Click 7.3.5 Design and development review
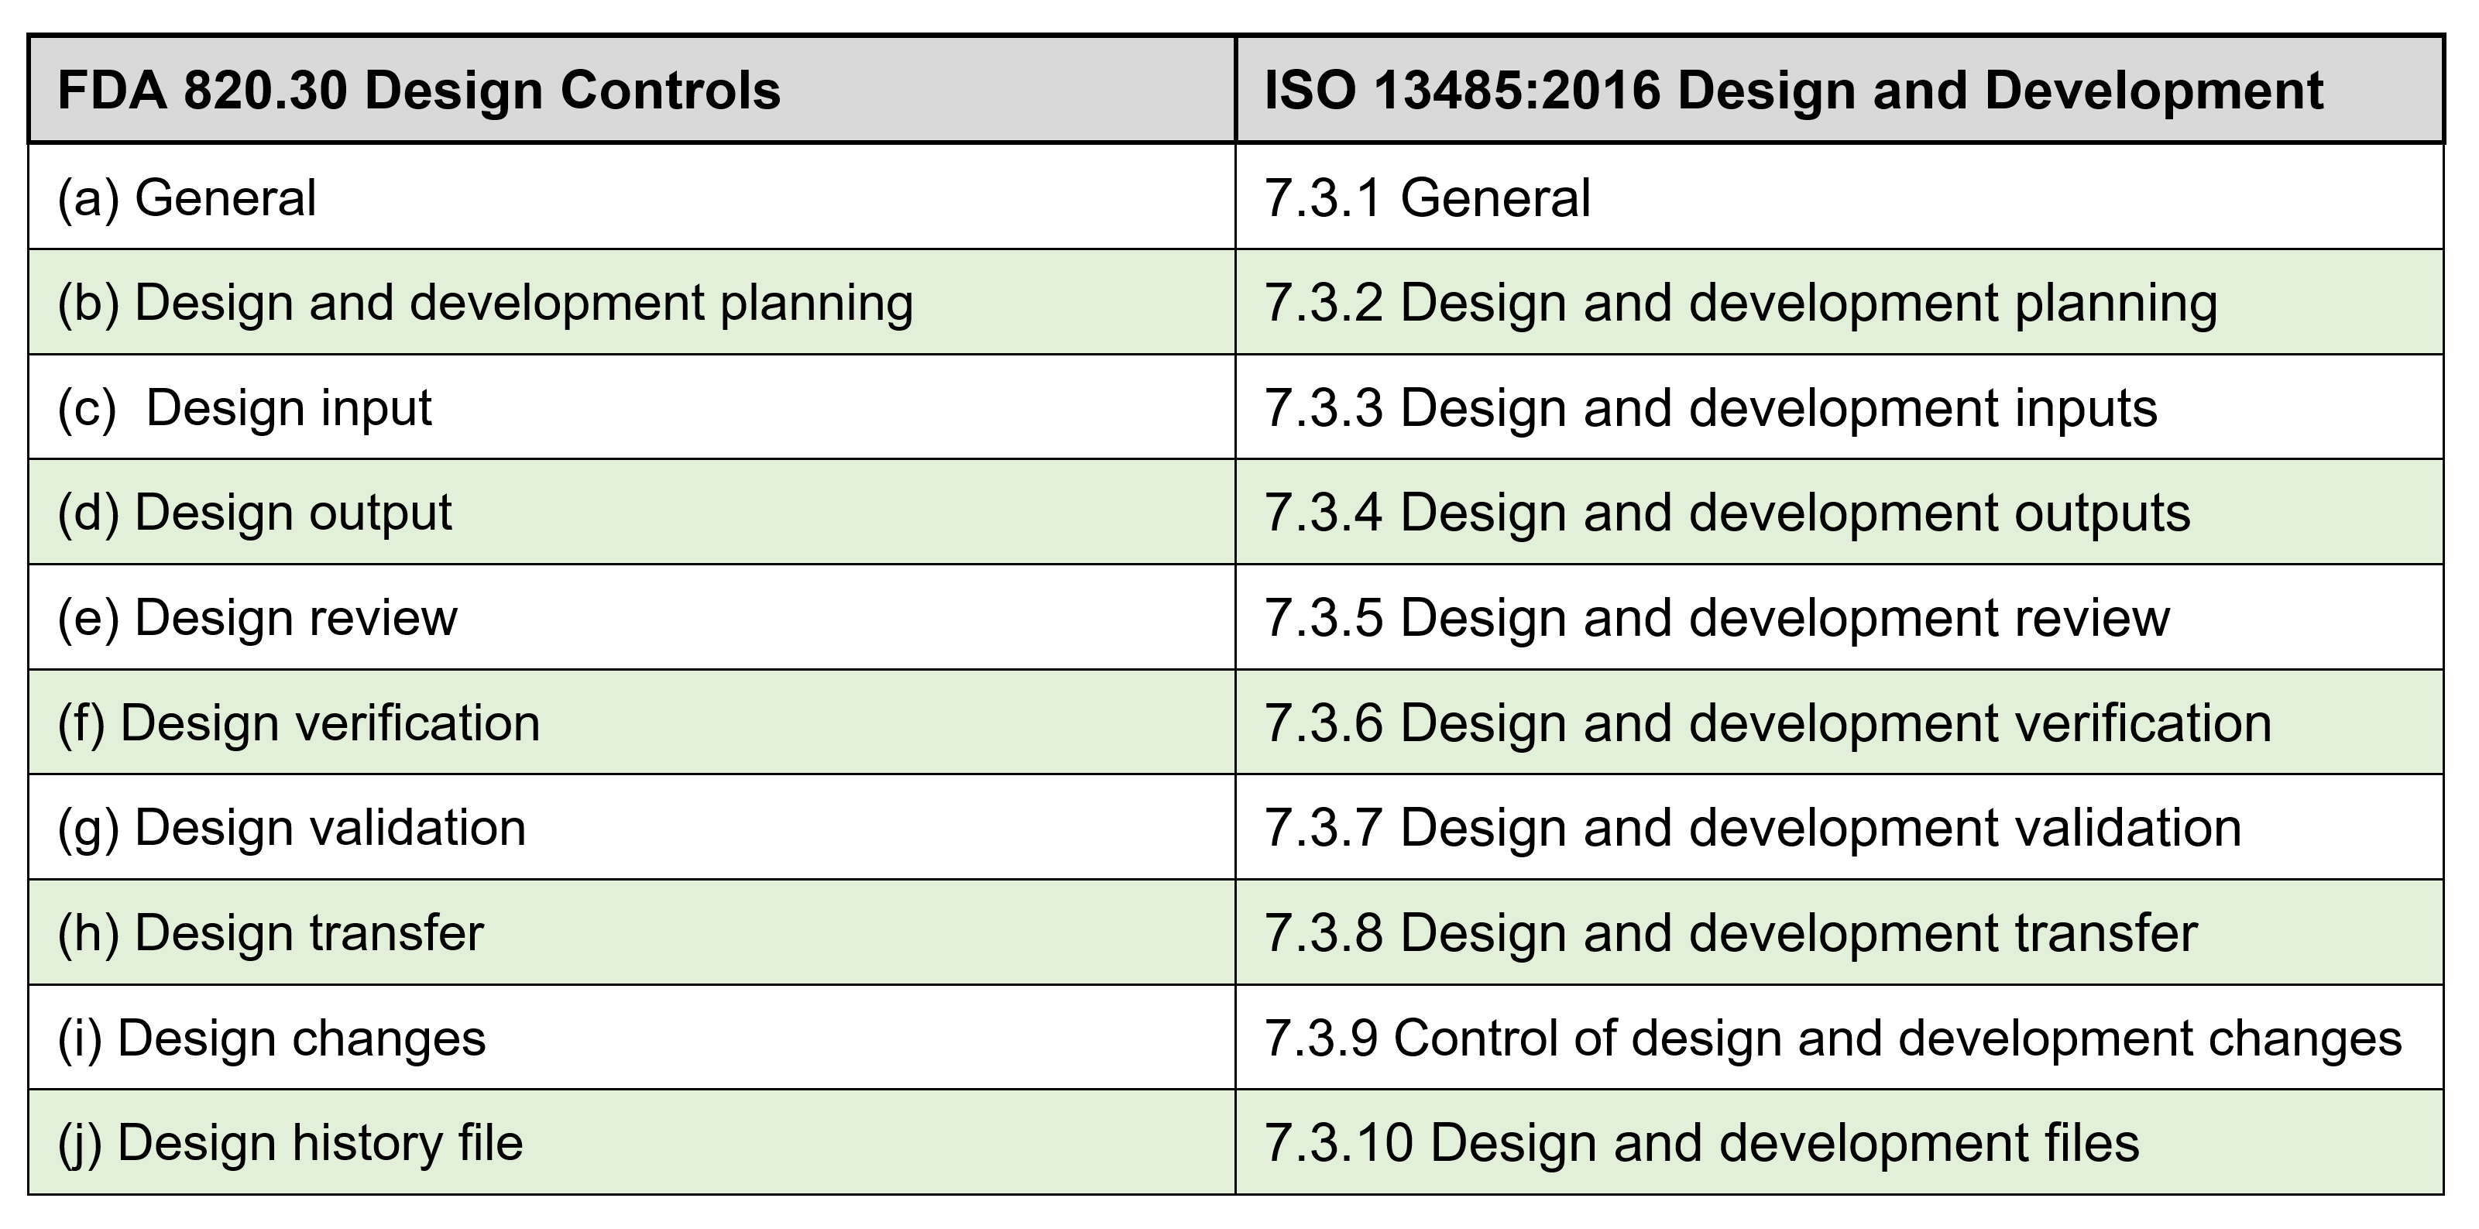 pos(1716,618)
